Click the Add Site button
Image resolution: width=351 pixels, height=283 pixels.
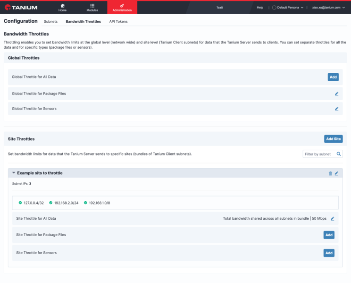334,139
